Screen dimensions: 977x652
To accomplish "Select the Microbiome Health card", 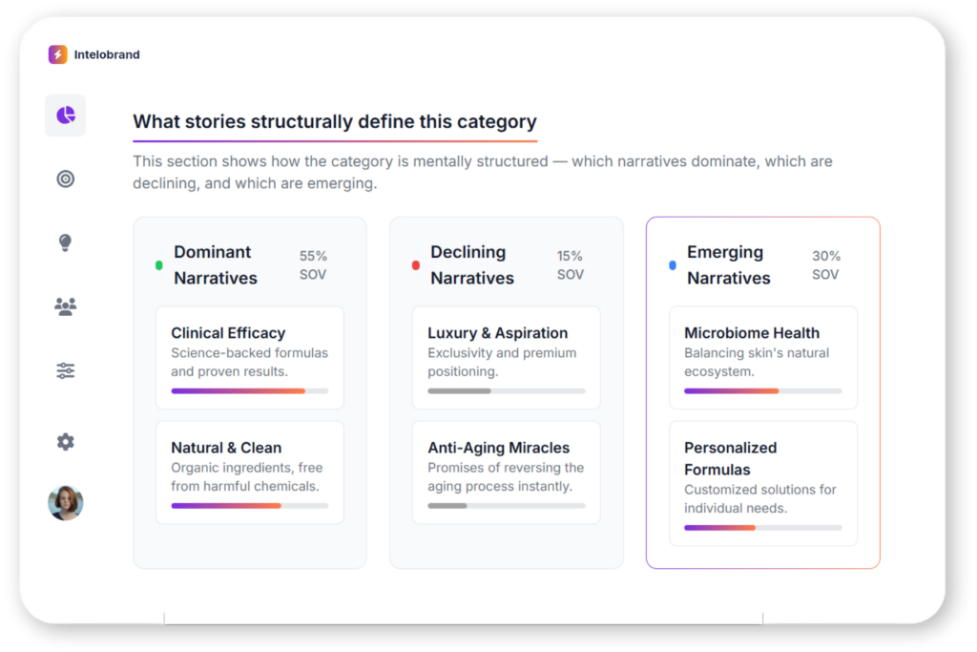I will click(x=762, y=357).
